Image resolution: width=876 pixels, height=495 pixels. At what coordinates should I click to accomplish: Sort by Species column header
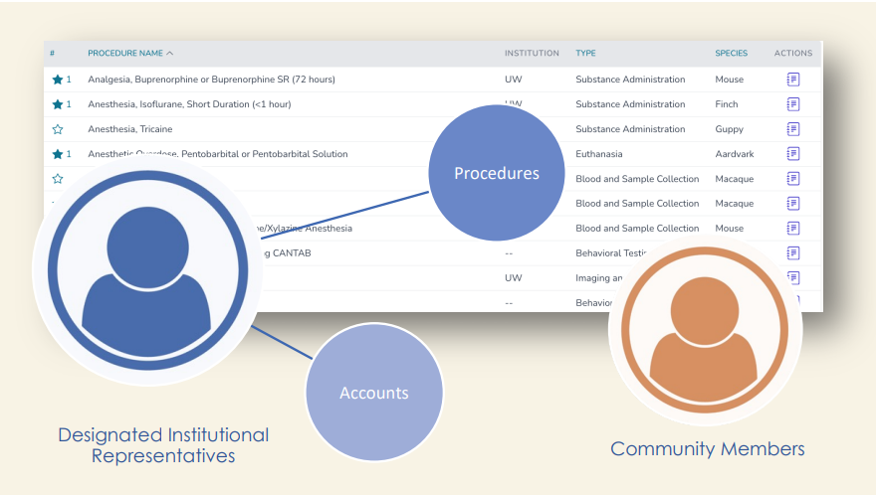731,53
